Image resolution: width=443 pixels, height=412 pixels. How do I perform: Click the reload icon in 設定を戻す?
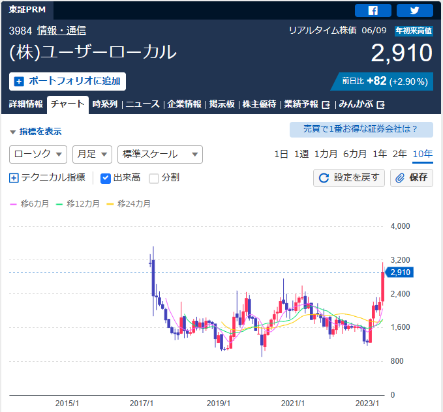pos(324,178)
